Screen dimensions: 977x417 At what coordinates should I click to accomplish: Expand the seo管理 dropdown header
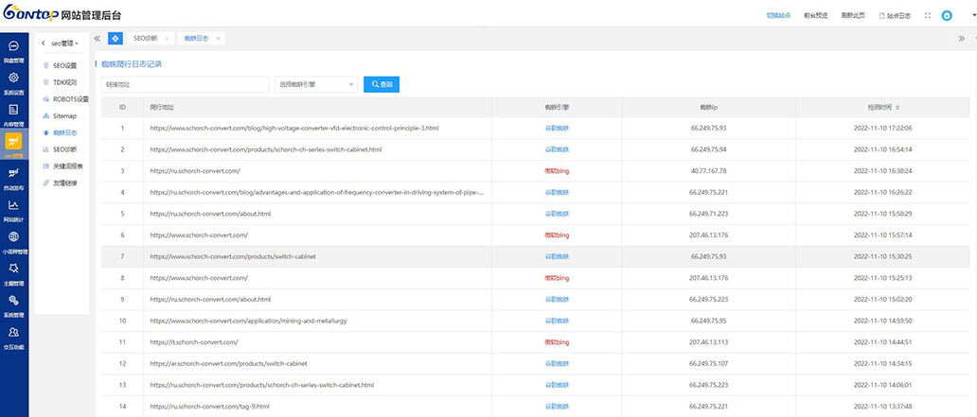point(64,43)
